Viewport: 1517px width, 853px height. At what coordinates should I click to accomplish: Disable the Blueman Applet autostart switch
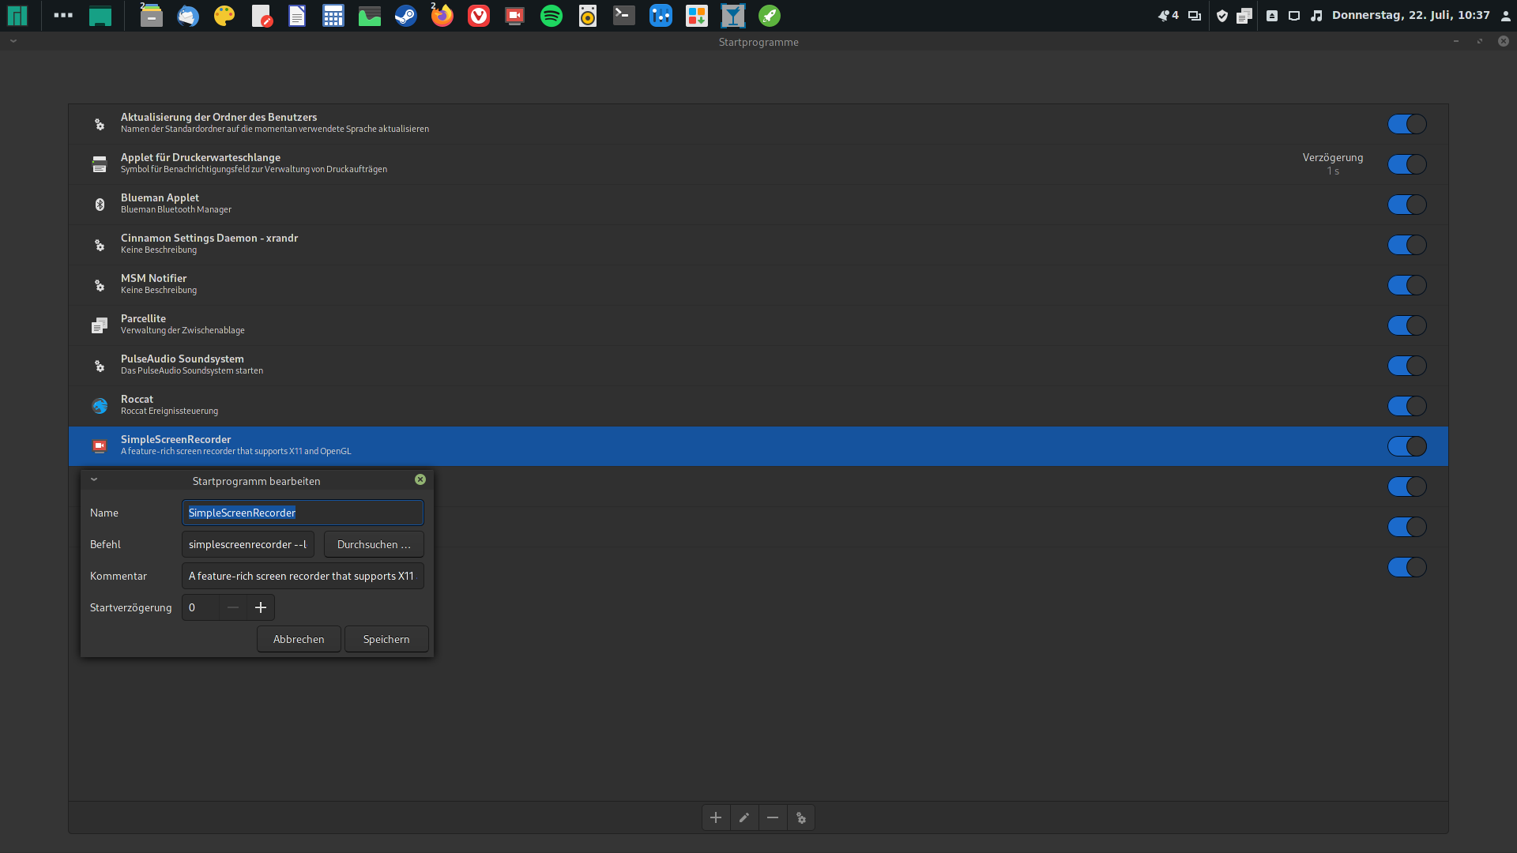(x=1406, y=205)
